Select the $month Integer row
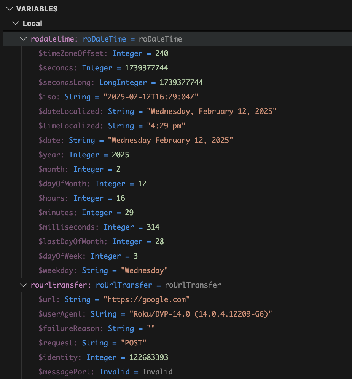Screen dimensions: 352x379 [x=177, y=170]
